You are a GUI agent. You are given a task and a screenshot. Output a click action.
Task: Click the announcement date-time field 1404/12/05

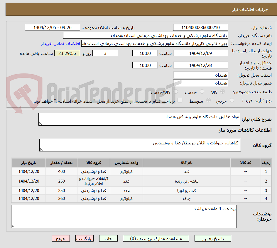click(x=53, y=28)
